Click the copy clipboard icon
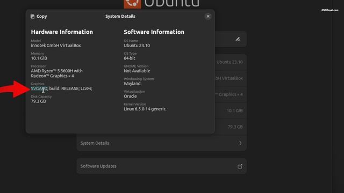344x193 pixels. (x=32, y=17)
